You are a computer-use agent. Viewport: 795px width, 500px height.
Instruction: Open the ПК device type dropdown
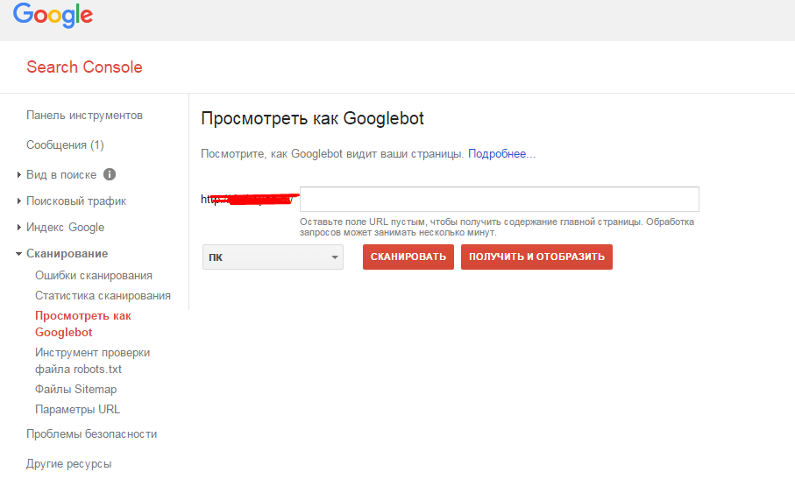[x=273, y=257]
